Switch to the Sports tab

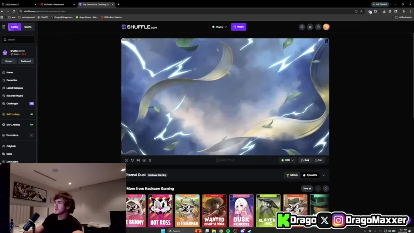tap(28, 27)
